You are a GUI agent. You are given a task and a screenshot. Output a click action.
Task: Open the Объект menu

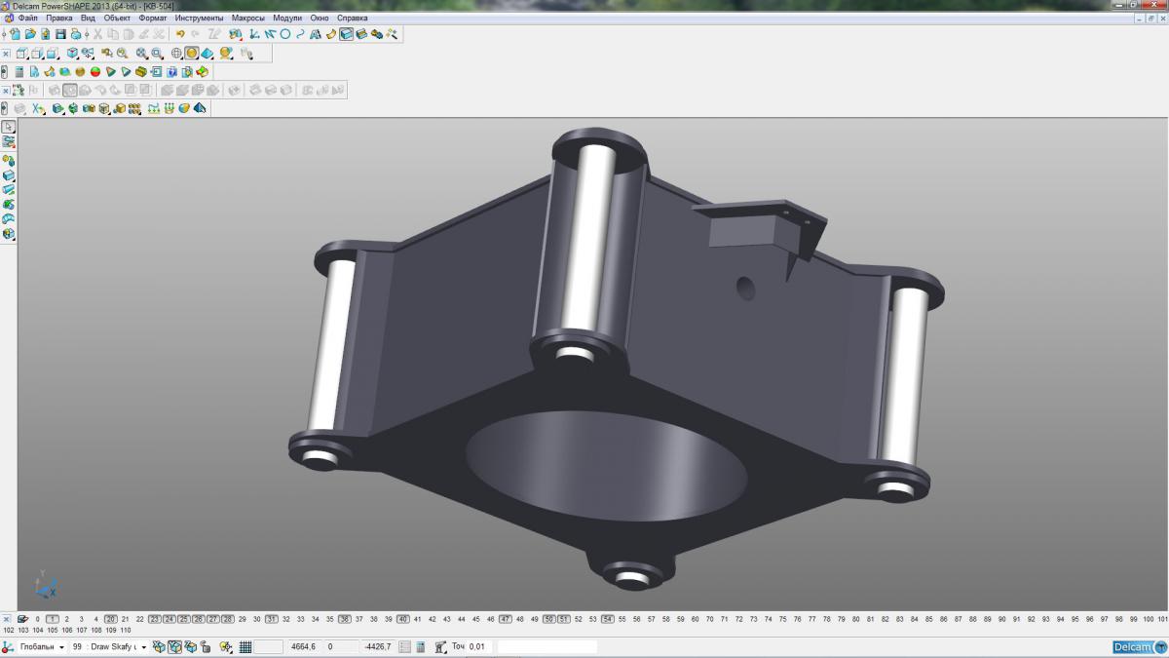[x=118, y=18]
